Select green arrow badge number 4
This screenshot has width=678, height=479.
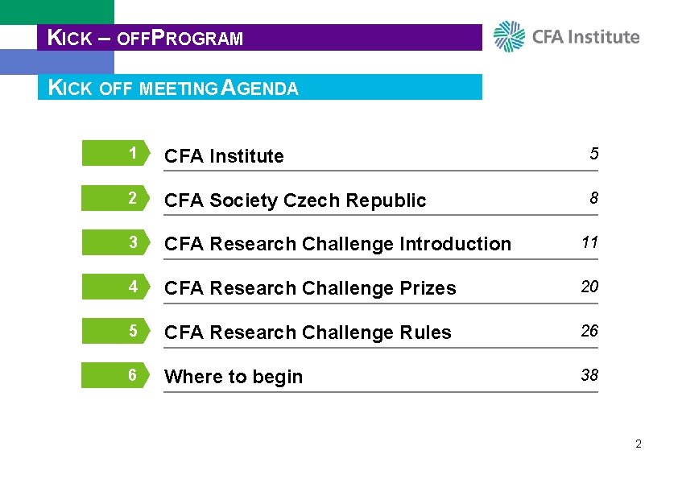[116, 287]
